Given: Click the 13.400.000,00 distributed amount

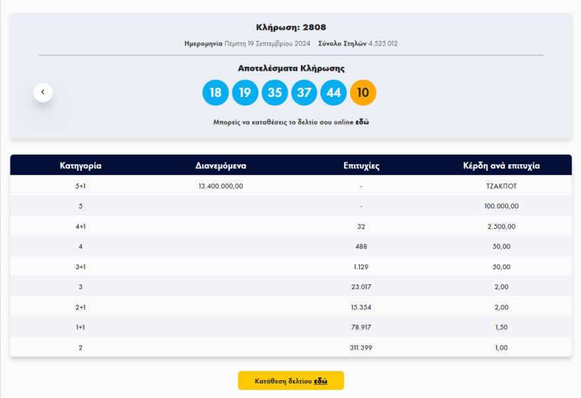Looking at the screenshot, I should coord(221,186).
